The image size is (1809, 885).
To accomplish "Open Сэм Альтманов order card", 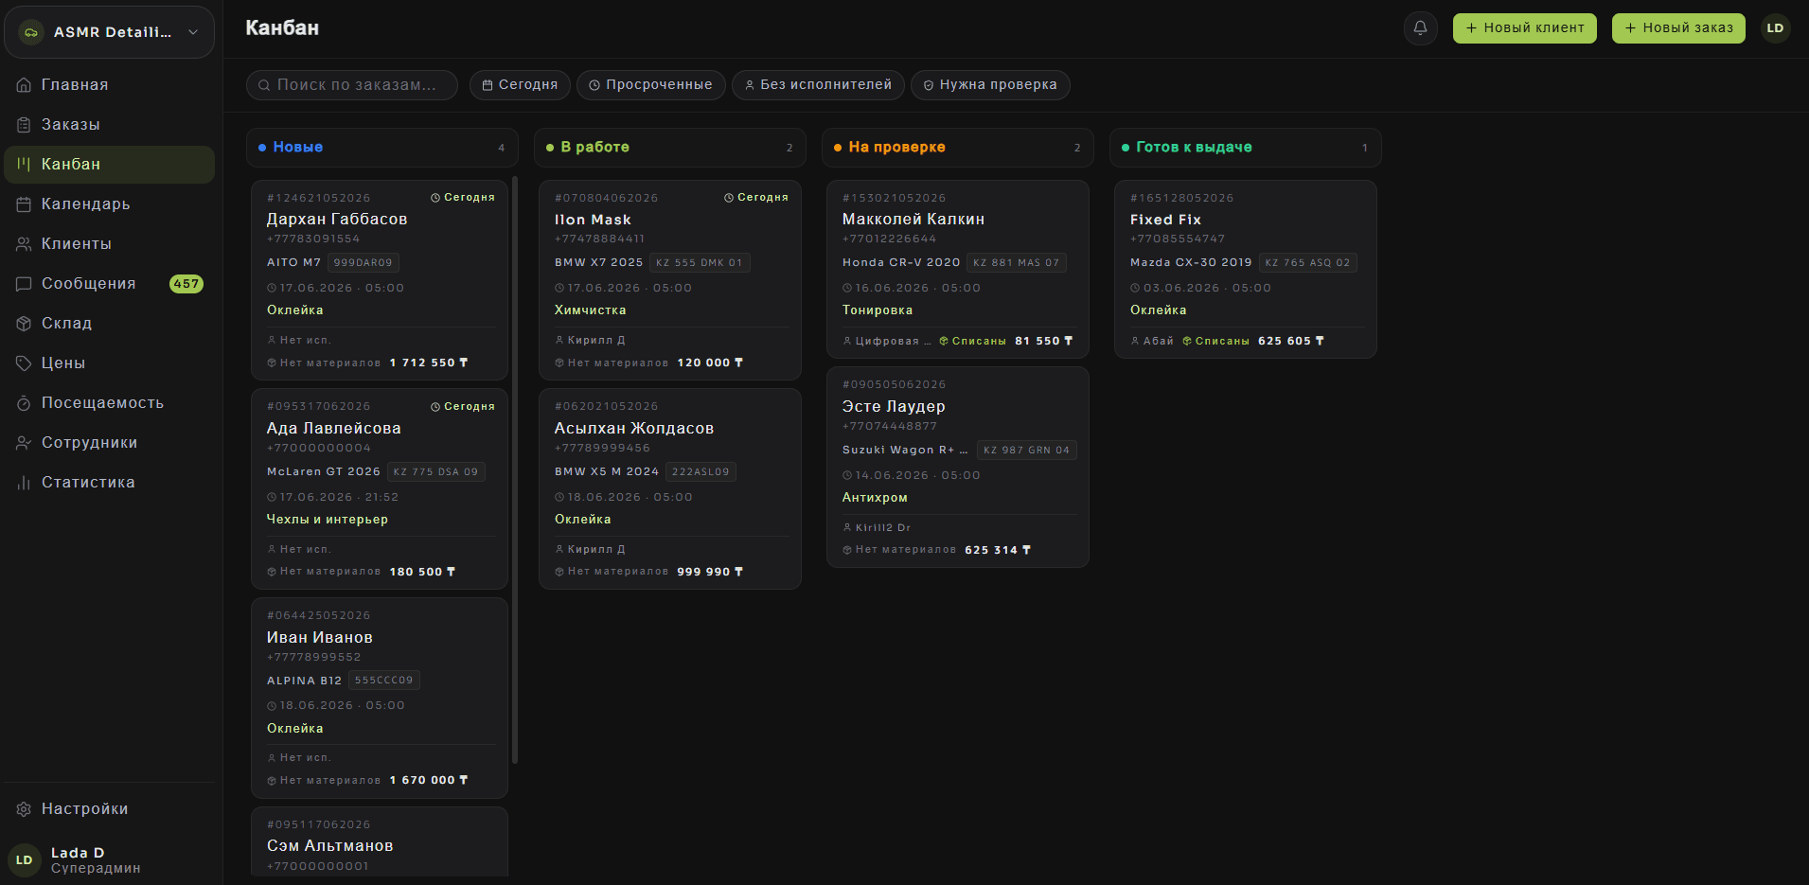I will (380, 842).
